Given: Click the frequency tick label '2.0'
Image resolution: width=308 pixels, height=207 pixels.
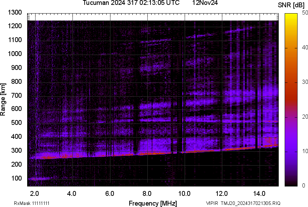Looking at the screenshot, I should (x=34, y=194).
